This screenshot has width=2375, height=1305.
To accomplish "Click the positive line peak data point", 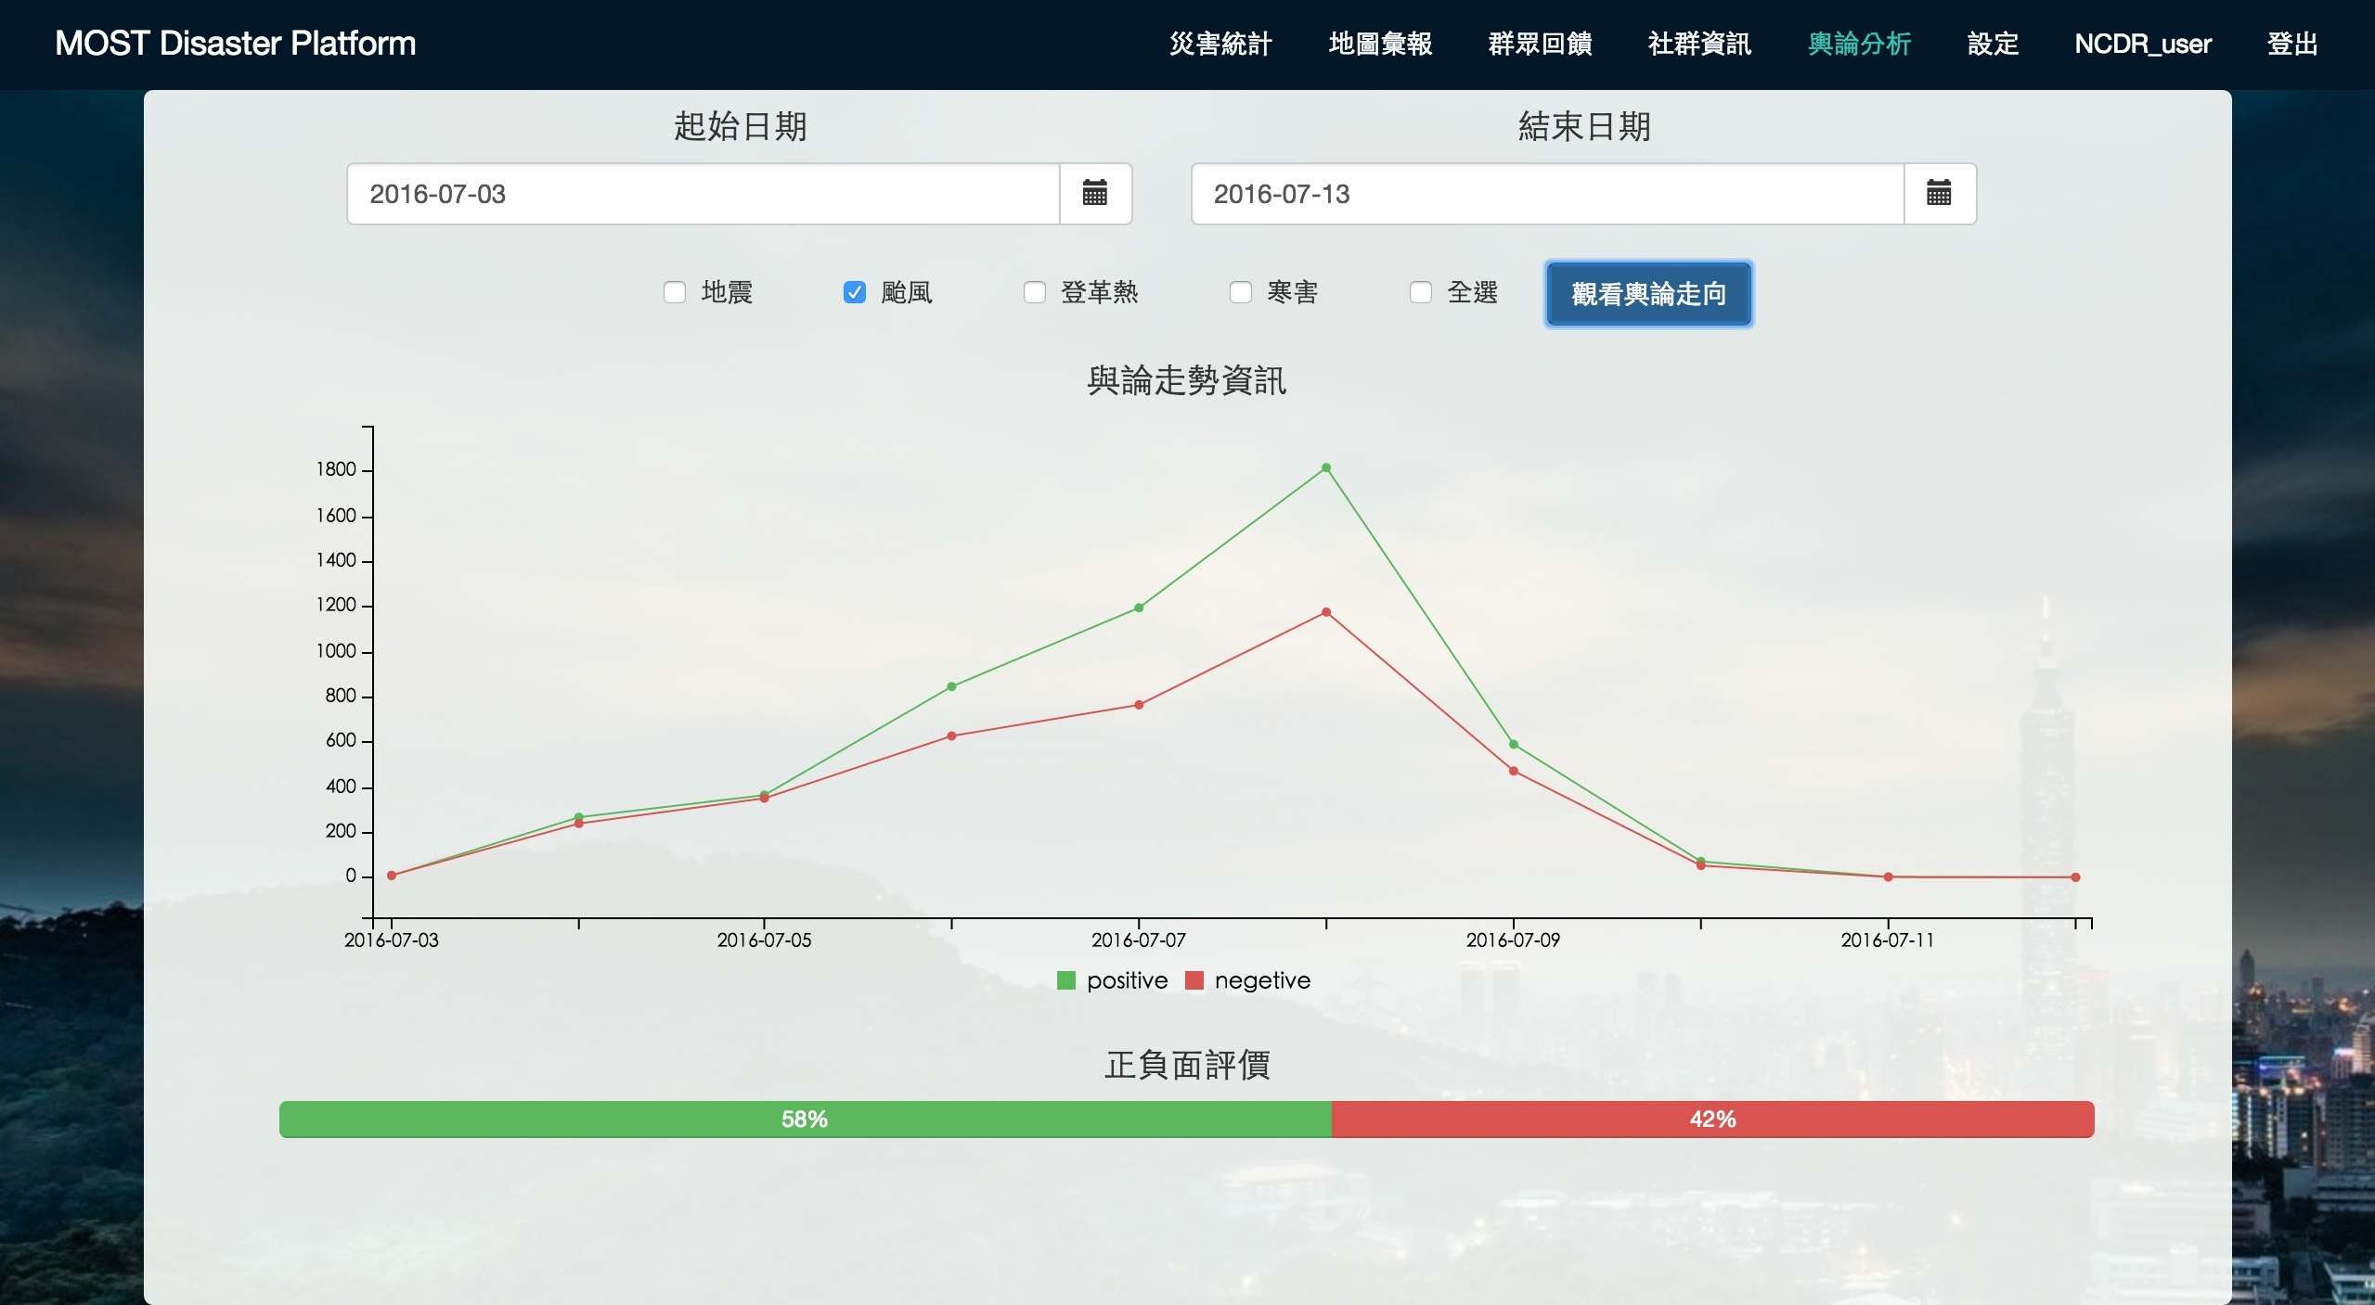I will coord(1326,468).
